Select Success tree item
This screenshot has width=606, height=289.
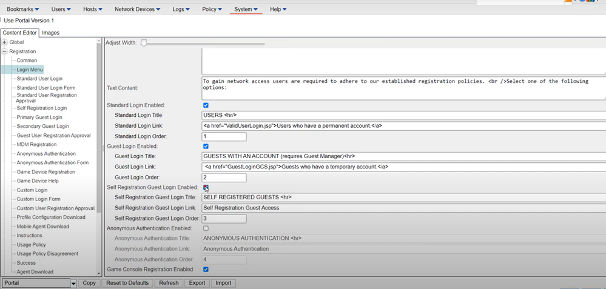[26, 263]
